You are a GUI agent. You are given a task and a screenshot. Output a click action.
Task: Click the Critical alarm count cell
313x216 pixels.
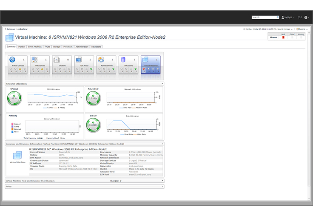tap(292, 37)
